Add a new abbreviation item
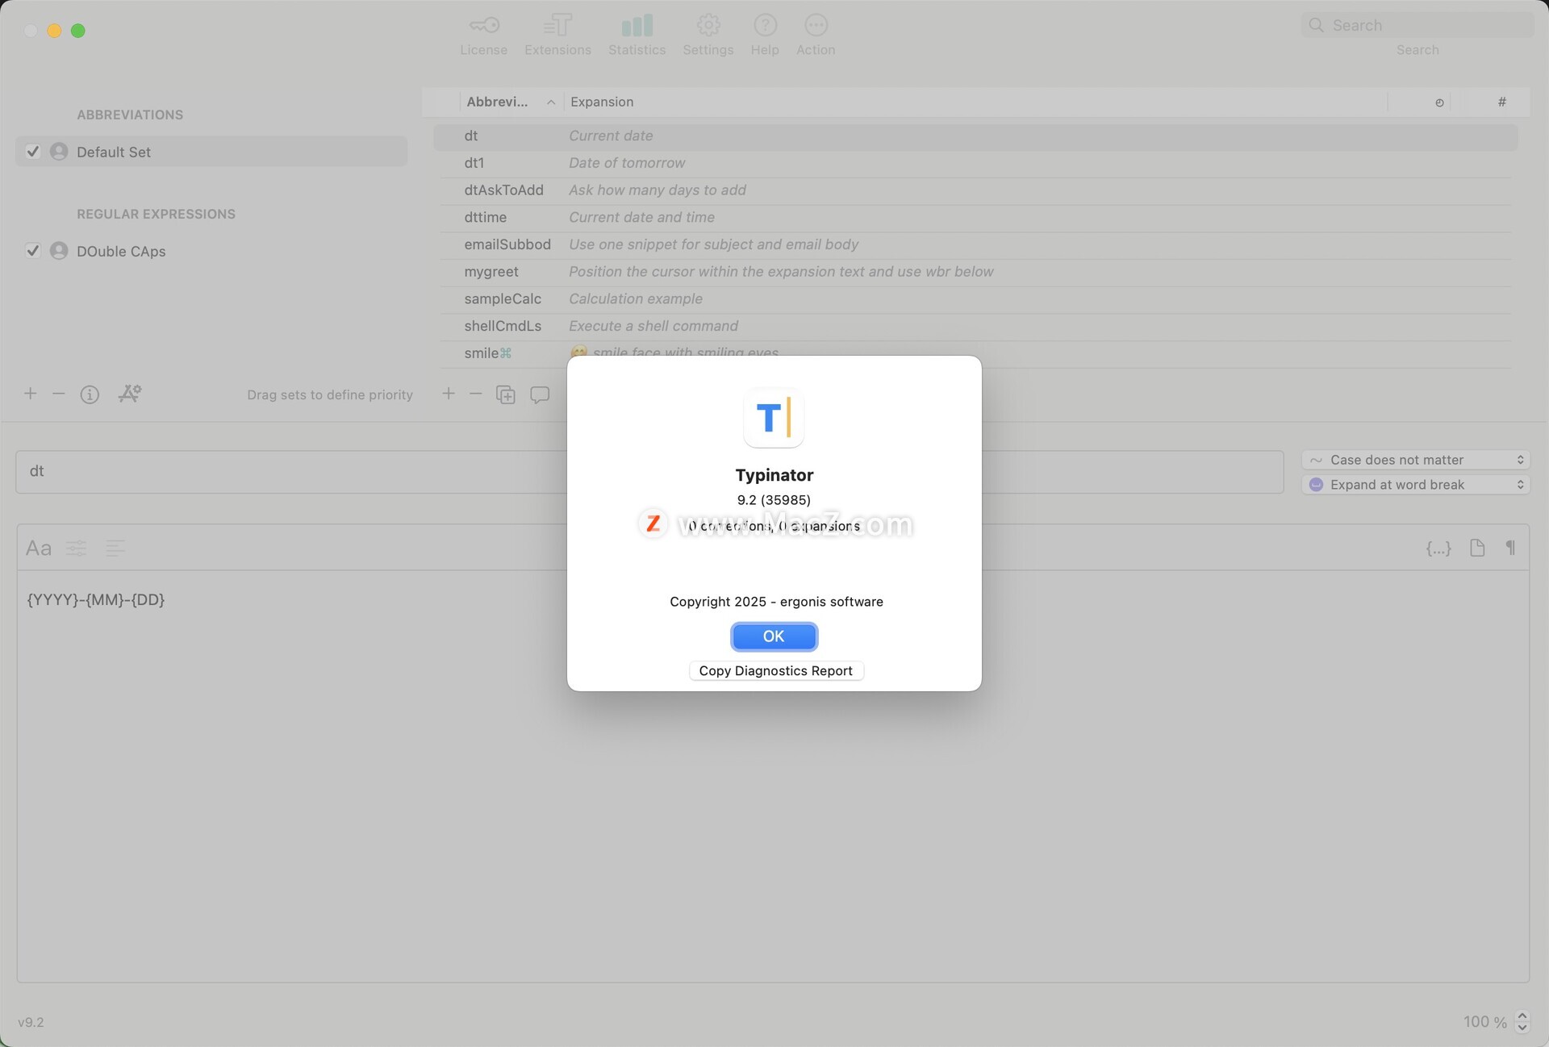This screenshot has width=1549, height=1047. click(x=449, y=394)
